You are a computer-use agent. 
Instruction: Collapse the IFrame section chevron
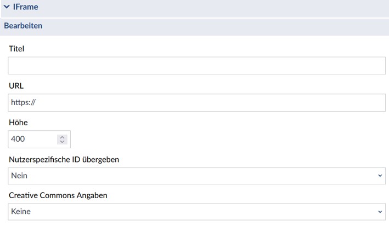tap(7, 7)
